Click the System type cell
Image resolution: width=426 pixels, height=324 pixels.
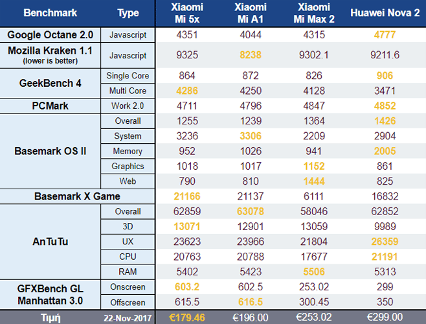tap(128, 136)
